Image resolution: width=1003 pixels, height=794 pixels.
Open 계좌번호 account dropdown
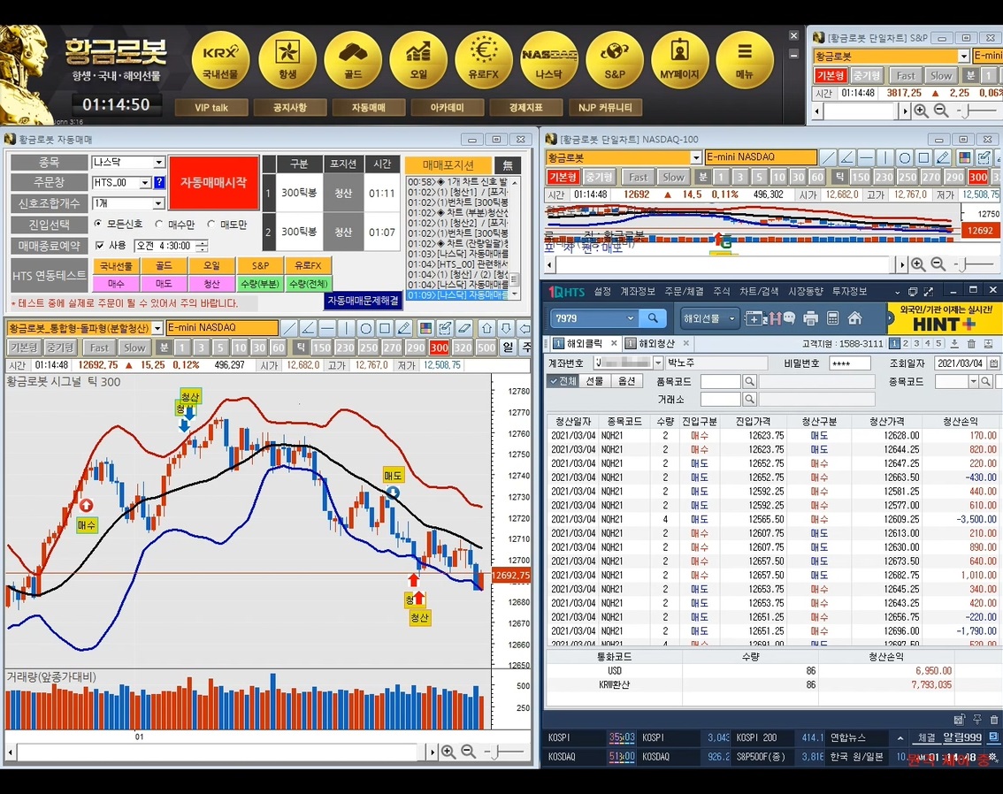pos(657,363)
